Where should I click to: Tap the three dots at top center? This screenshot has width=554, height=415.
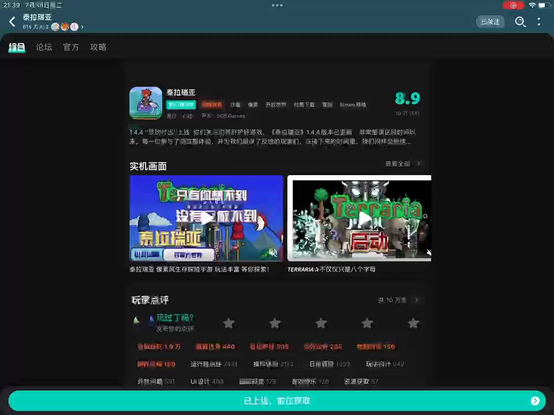[x=277, y=5]
